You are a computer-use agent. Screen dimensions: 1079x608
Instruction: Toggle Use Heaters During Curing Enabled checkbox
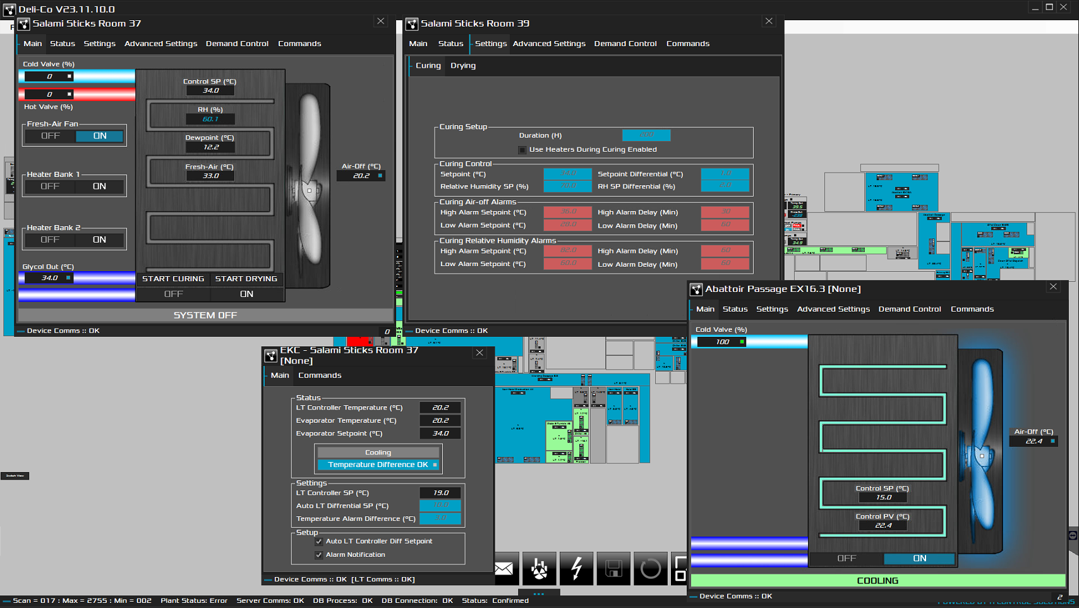522,150
